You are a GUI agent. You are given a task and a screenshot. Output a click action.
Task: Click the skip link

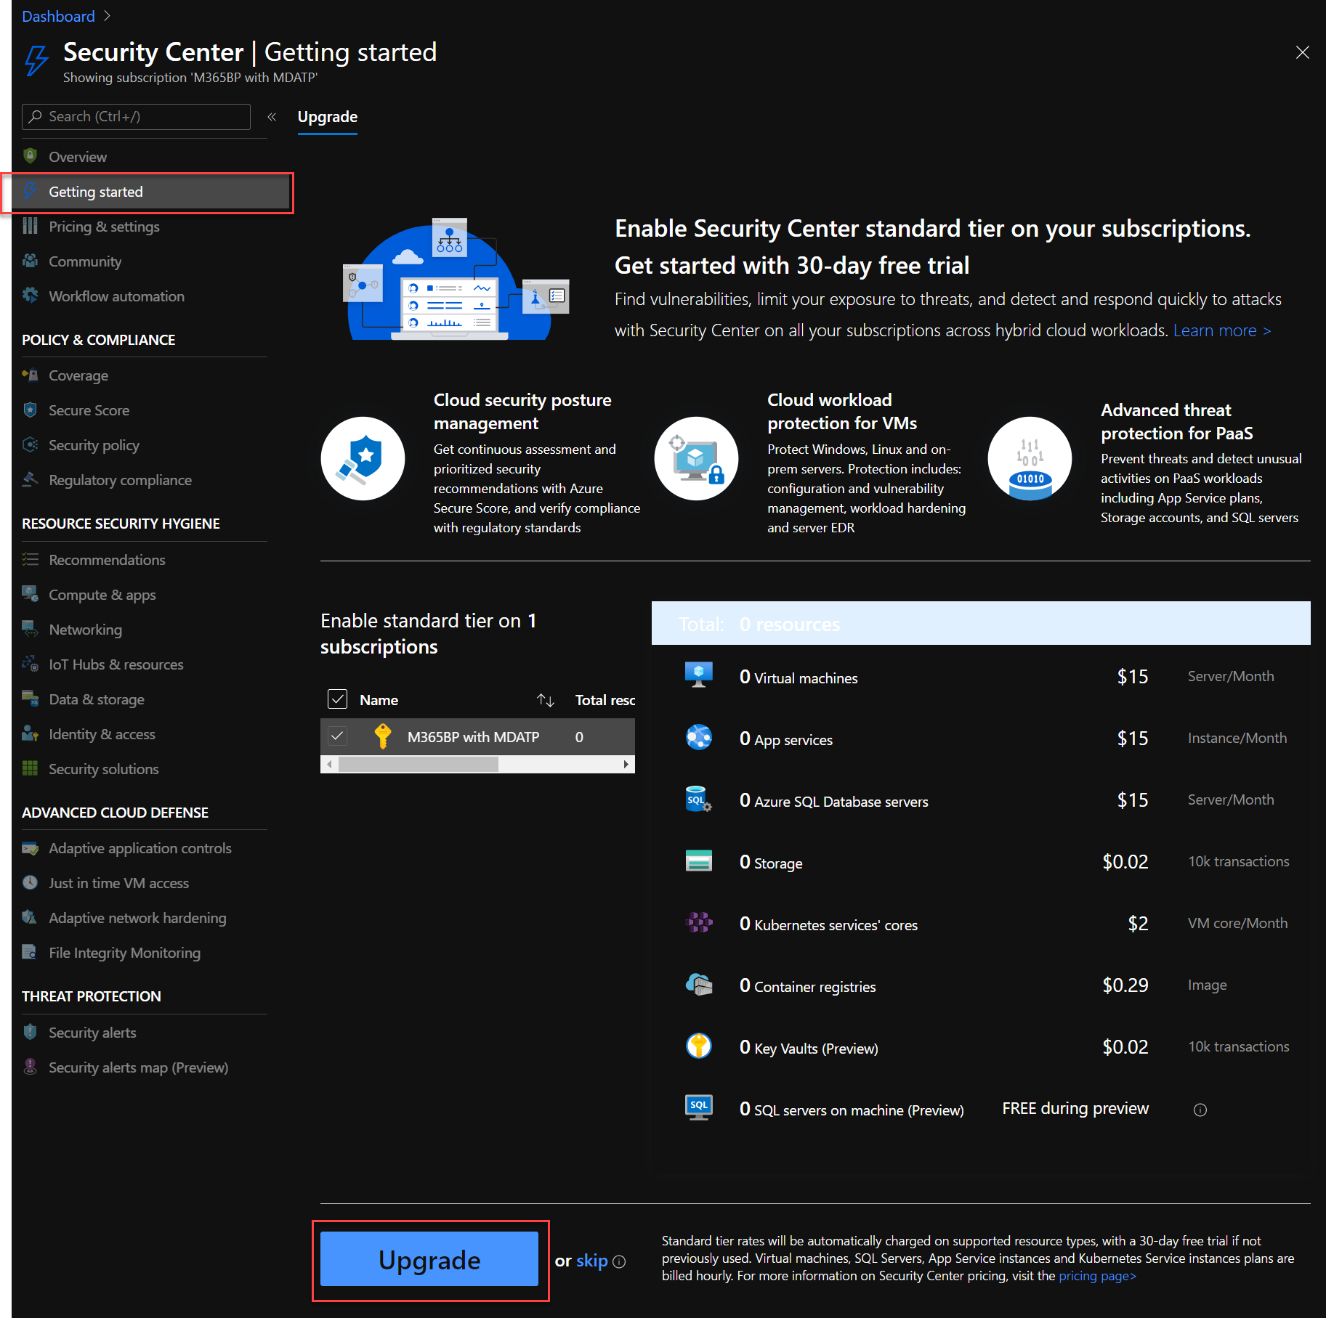tap(591, 1261)
